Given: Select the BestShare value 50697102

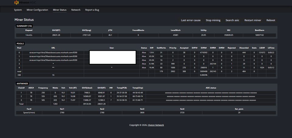Looking at the screenshot, I should (259, 35).
